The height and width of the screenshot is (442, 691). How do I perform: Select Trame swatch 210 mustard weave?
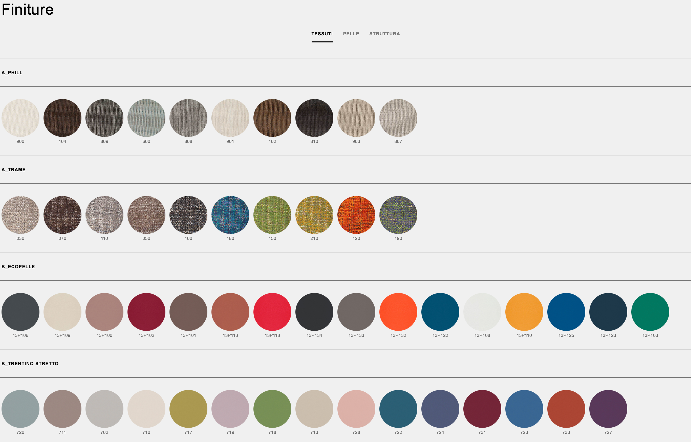coord(314,215)
